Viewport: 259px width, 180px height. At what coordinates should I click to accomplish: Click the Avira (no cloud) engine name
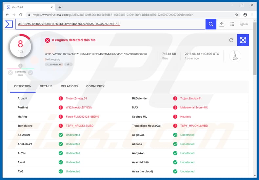click(142, 171)
